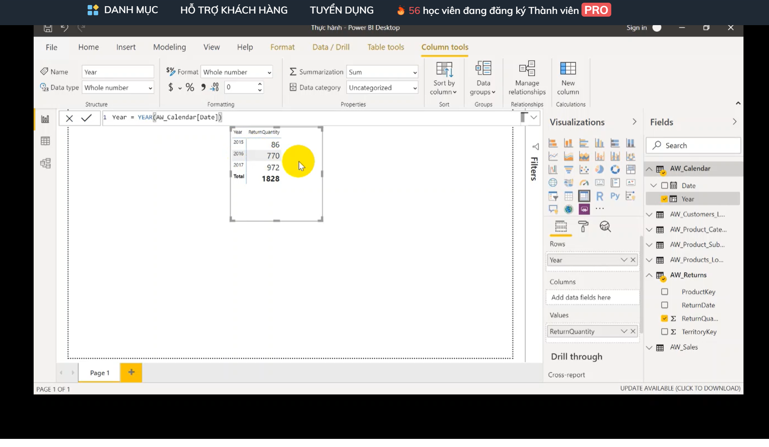Image resolution: width=769 pixels, height=447 pixels.
Task: Switch to Report view in left sidebar
Action: (x=45, y=119)
